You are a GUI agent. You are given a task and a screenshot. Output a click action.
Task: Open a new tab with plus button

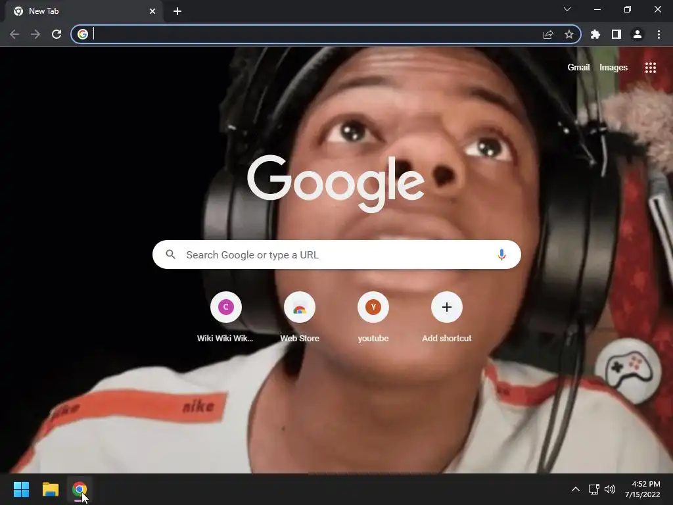pos(177,11)
